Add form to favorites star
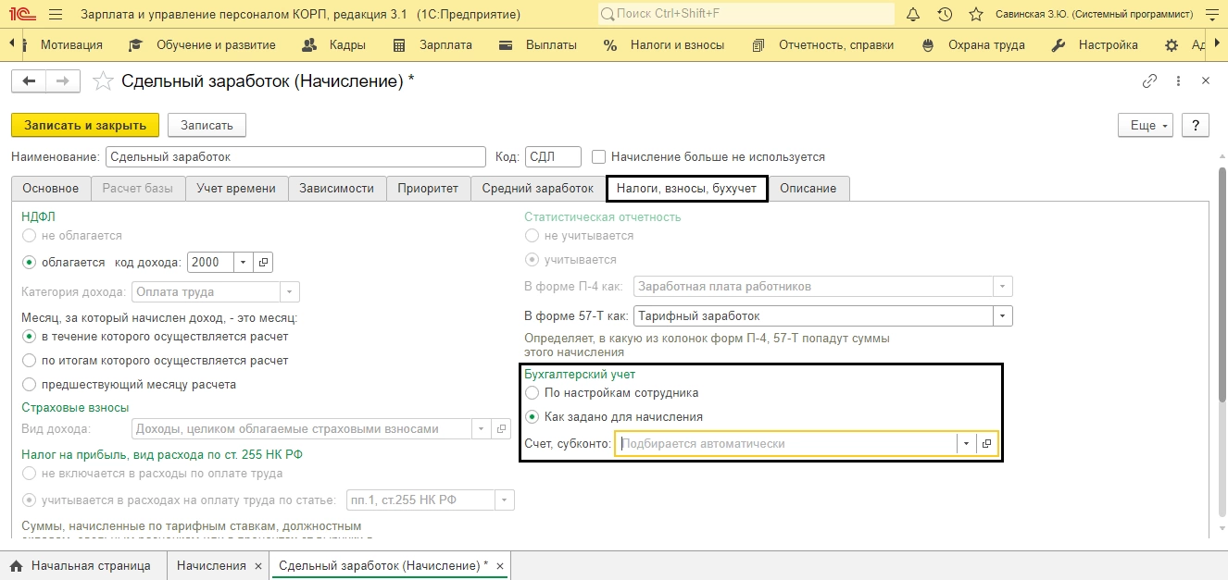Image resolution: width=1228 pixels, height=580 pixels. [103, 81]
